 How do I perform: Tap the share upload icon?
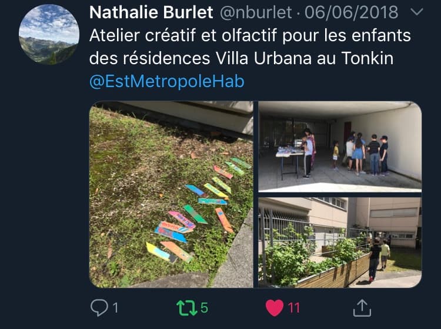point(362,308)
